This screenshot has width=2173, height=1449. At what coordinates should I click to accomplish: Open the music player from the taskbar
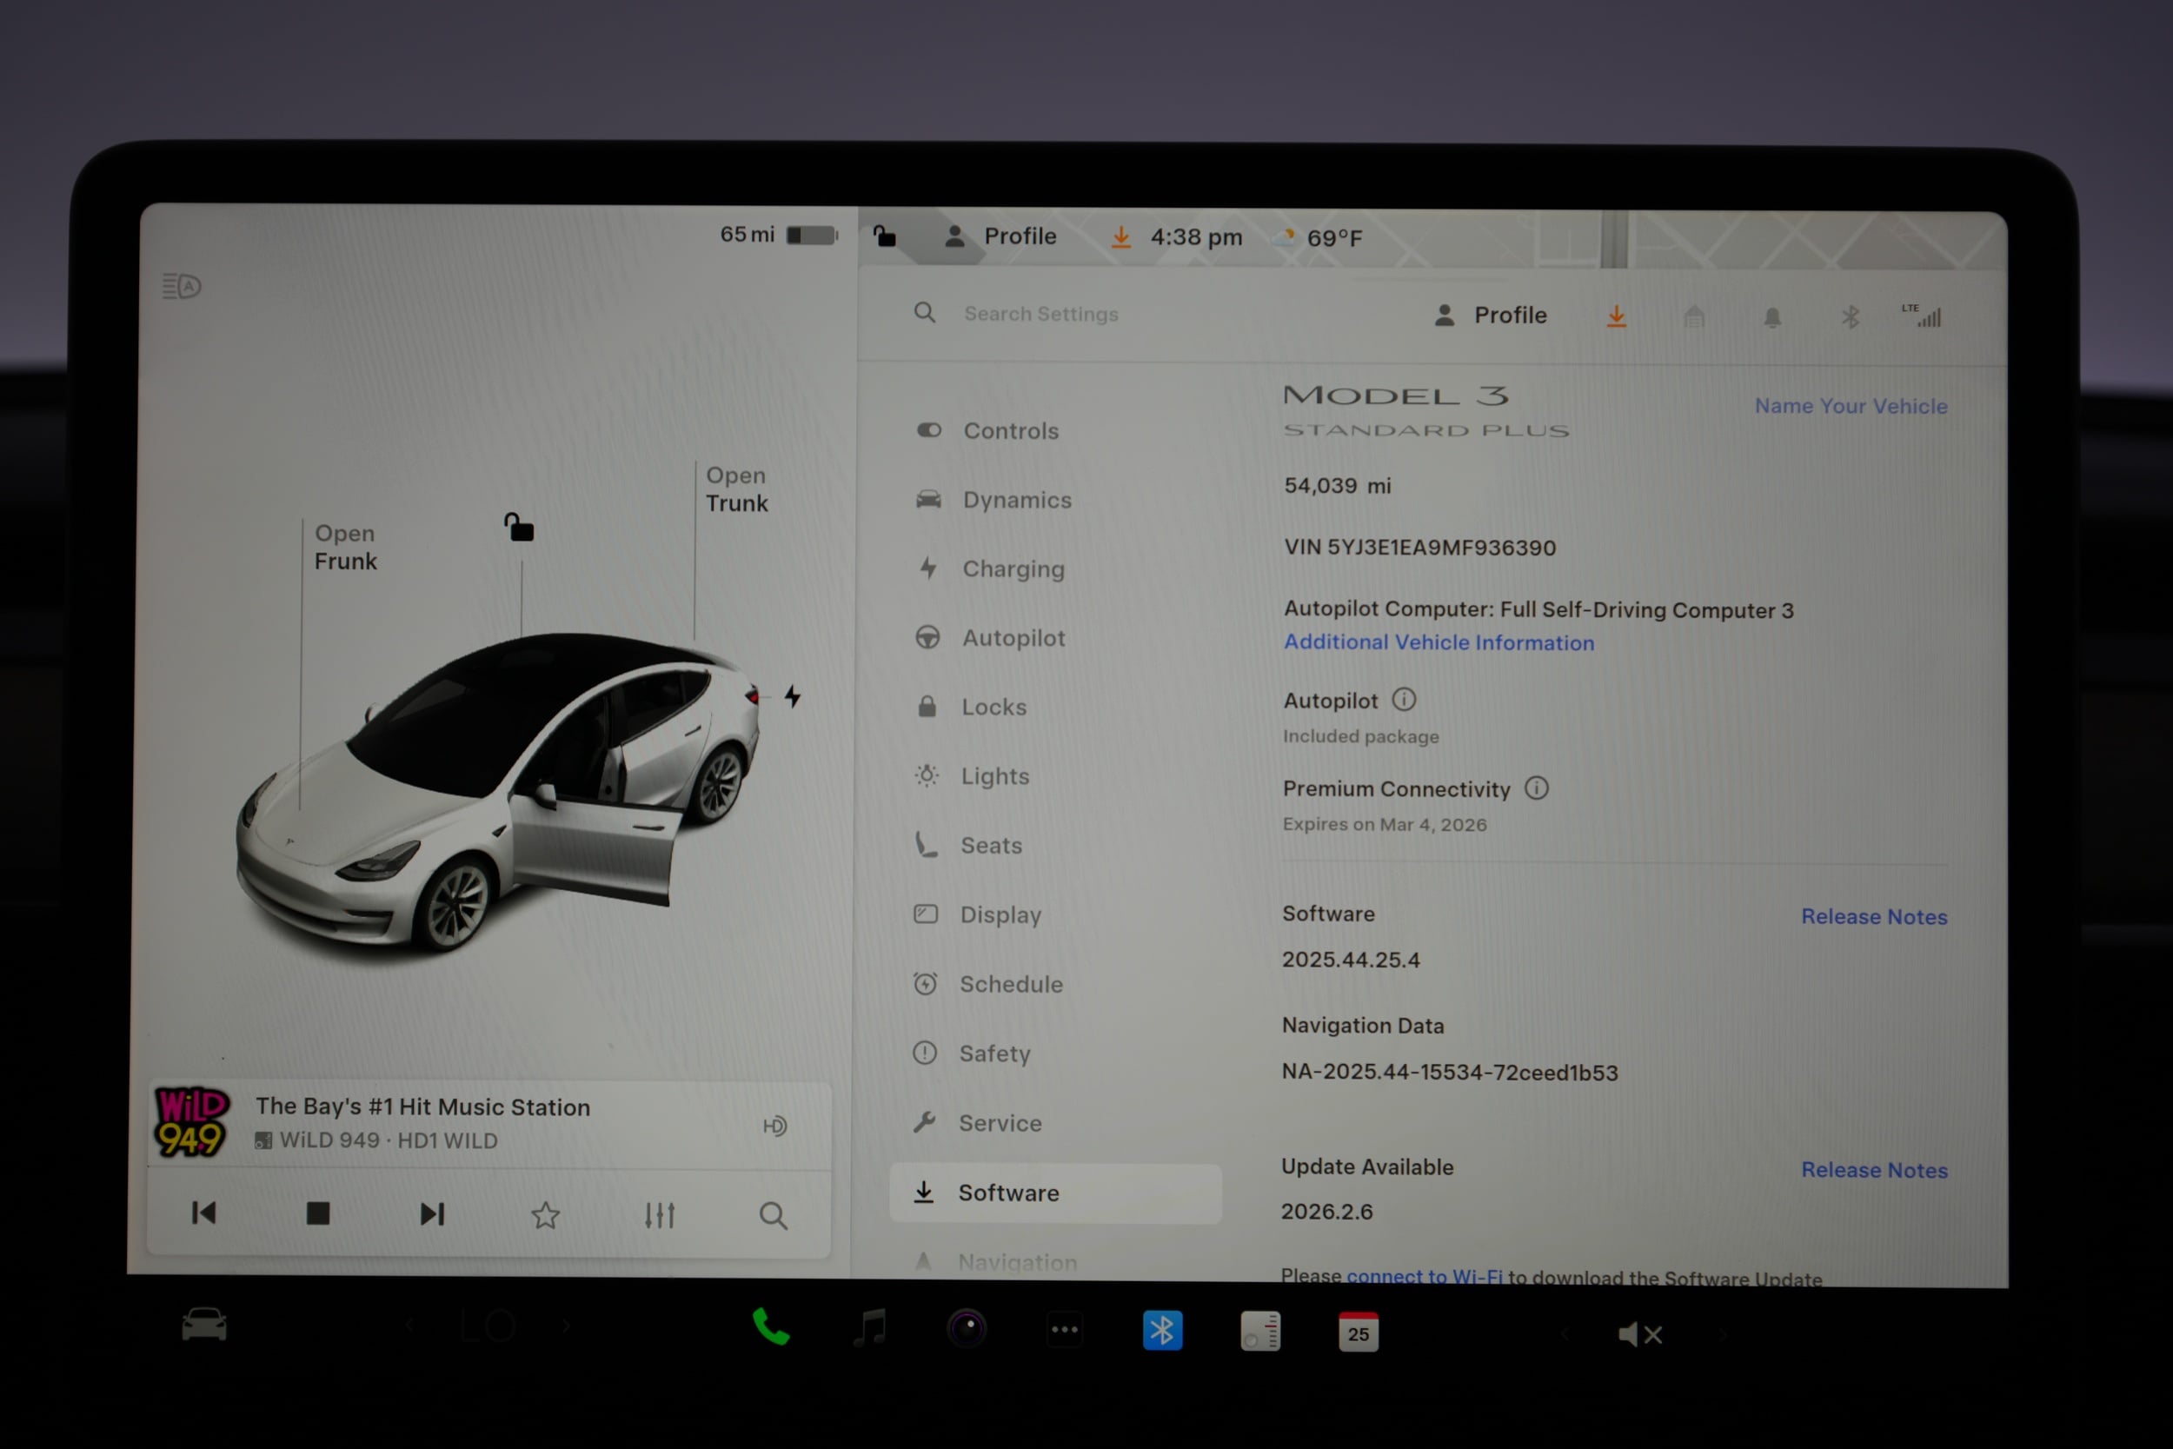click(867, 1329)
